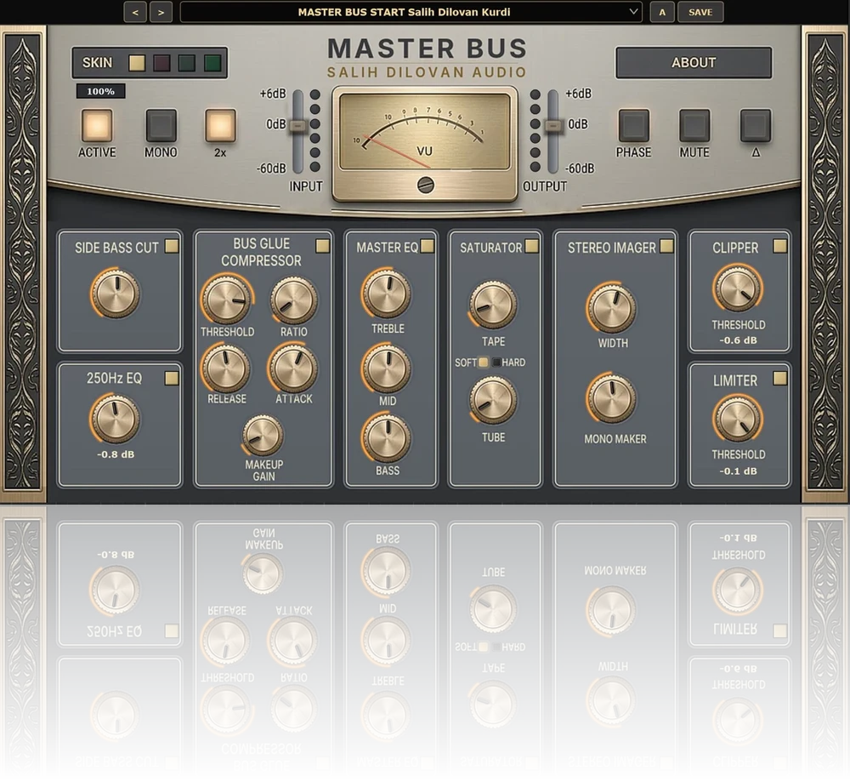Click the CLIPPER threshold knob
Screen dimensions: 850x782
click(x=738, y=288)
